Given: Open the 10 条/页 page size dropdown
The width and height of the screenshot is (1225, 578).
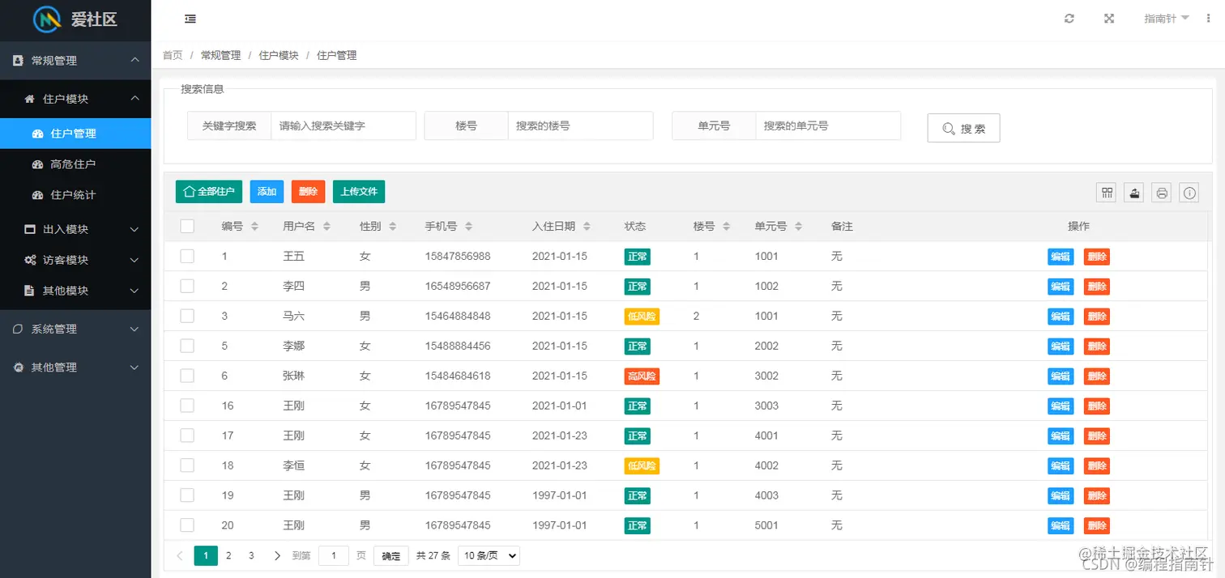Looking at the screenshot, I should tap(489, 556).
